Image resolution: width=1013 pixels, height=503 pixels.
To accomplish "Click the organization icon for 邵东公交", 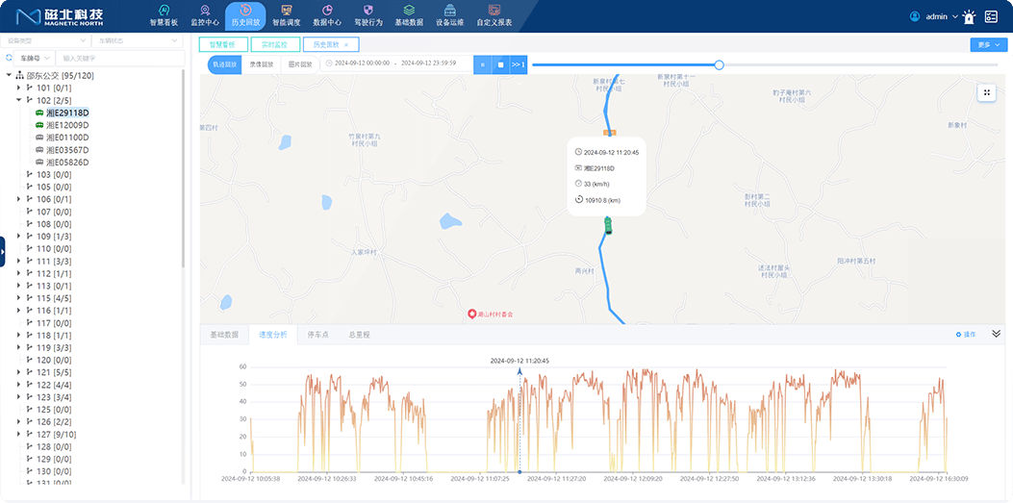I will 19,76.
